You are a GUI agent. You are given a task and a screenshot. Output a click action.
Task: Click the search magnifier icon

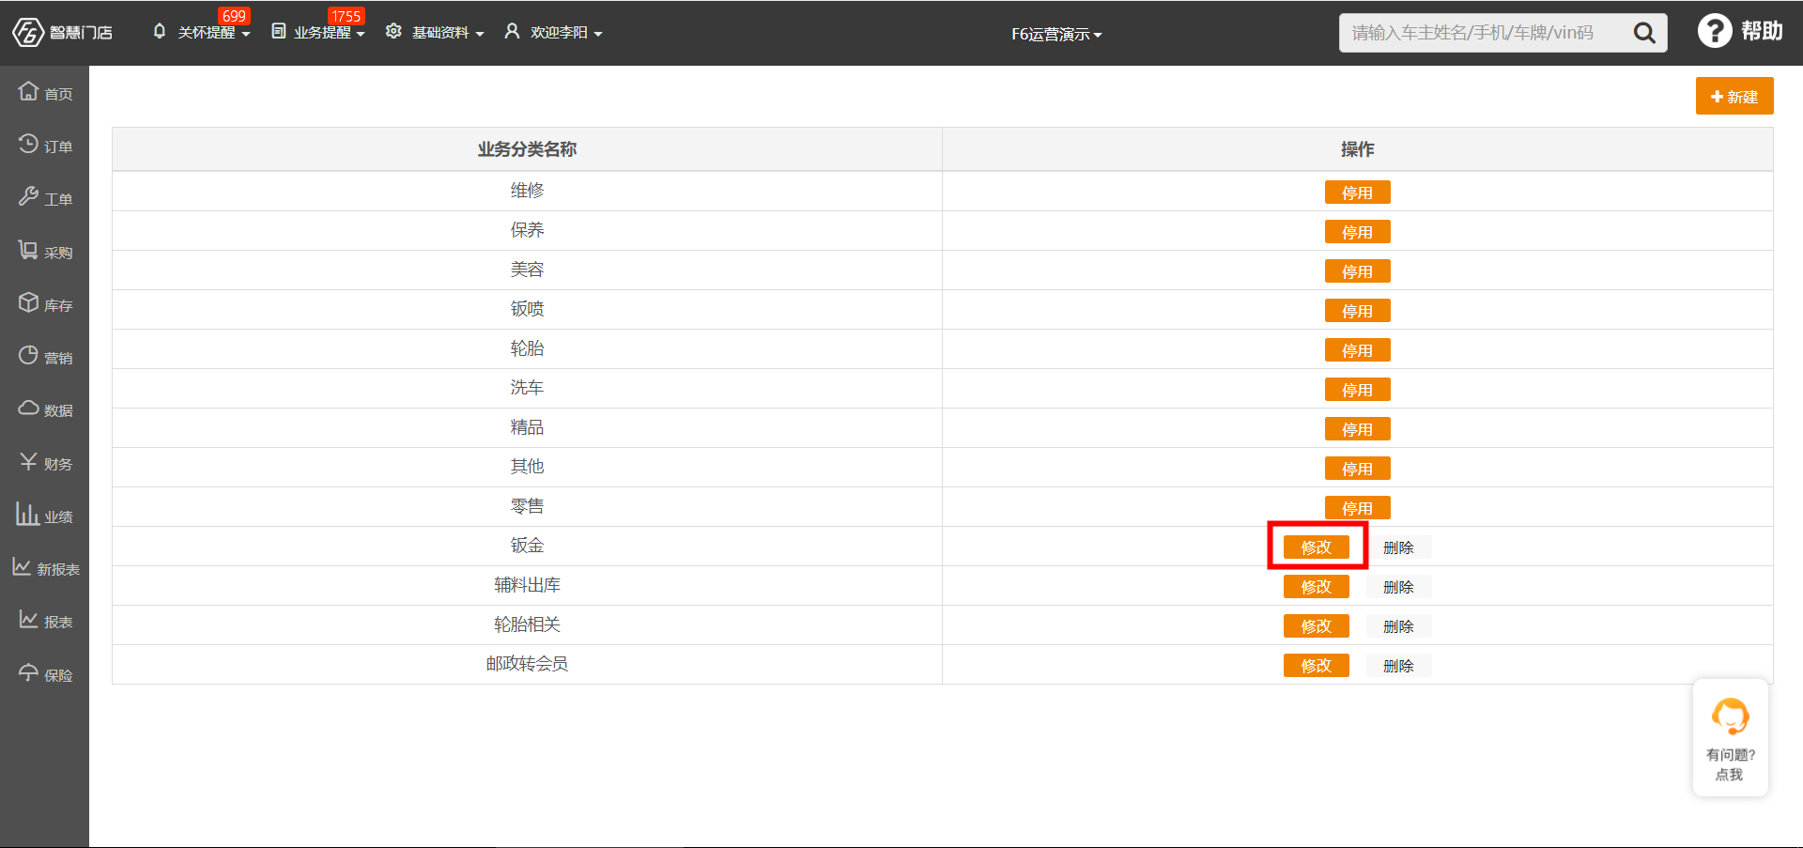1644,33
